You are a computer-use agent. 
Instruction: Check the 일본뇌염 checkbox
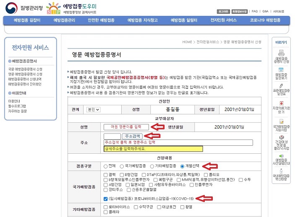click(128, 185)
